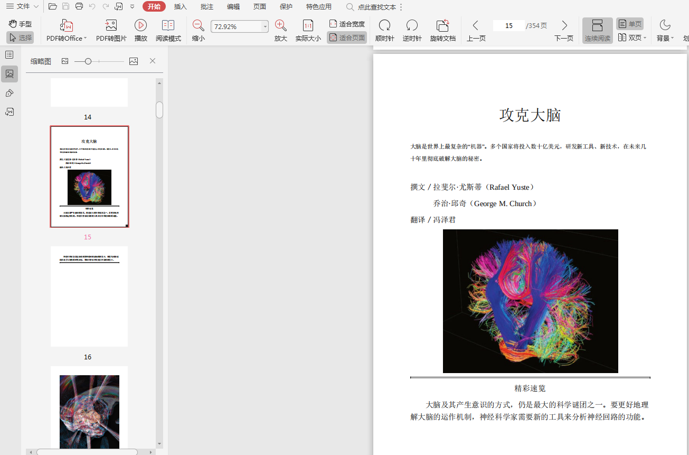689x455 pixels.
Task: Click the 旋转文档 icon
Action: pos(442,25)
